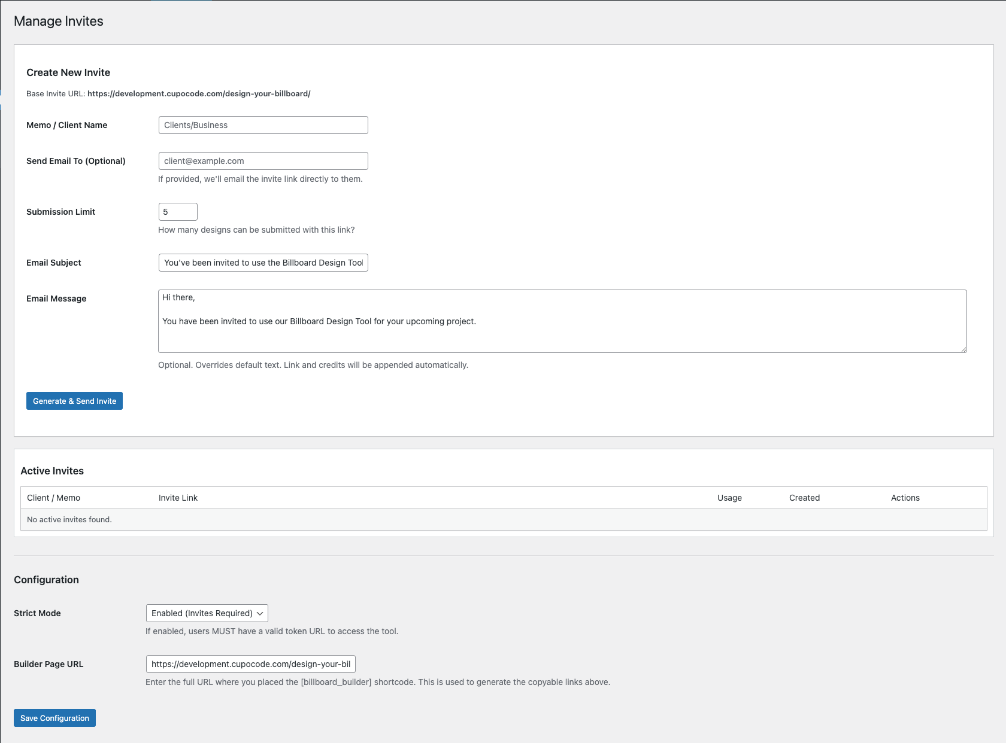Screen dimensions: 1006x743
Task: Grab the Email Message textarea resize handle
Action: [963, 349]
